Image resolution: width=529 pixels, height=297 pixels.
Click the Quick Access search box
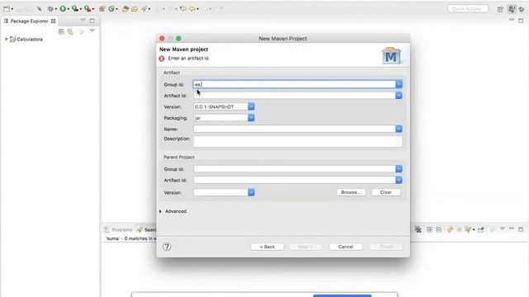coord(468,9)
